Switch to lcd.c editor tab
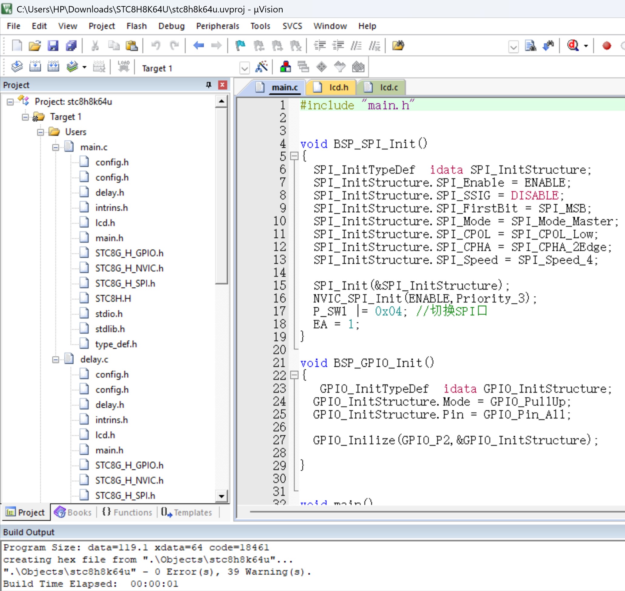This screenshot has height=591, width=625. click(382, 87)
